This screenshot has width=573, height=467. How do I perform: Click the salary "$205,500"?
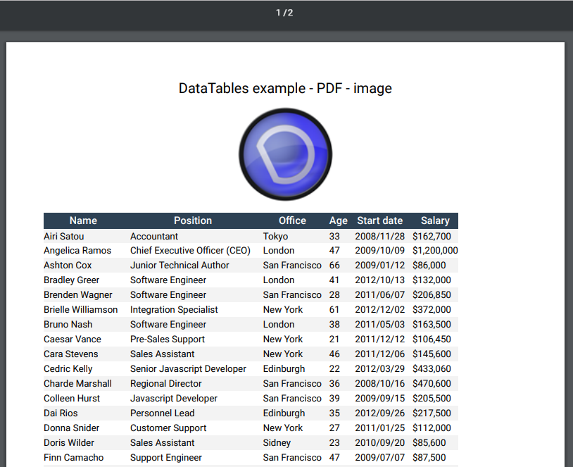(432, 399)
